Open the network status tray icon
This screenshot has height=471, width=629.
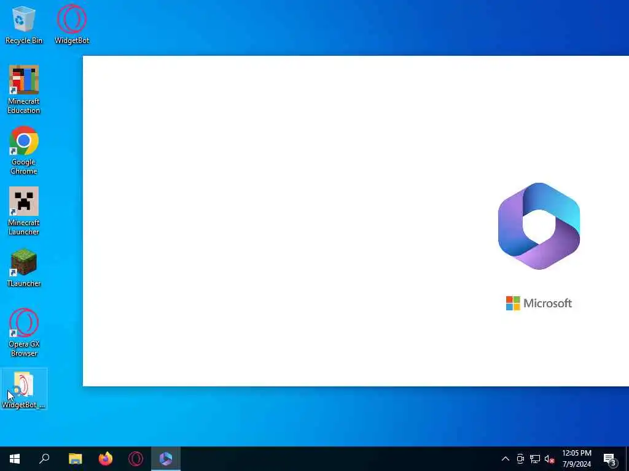click(535, 459)
